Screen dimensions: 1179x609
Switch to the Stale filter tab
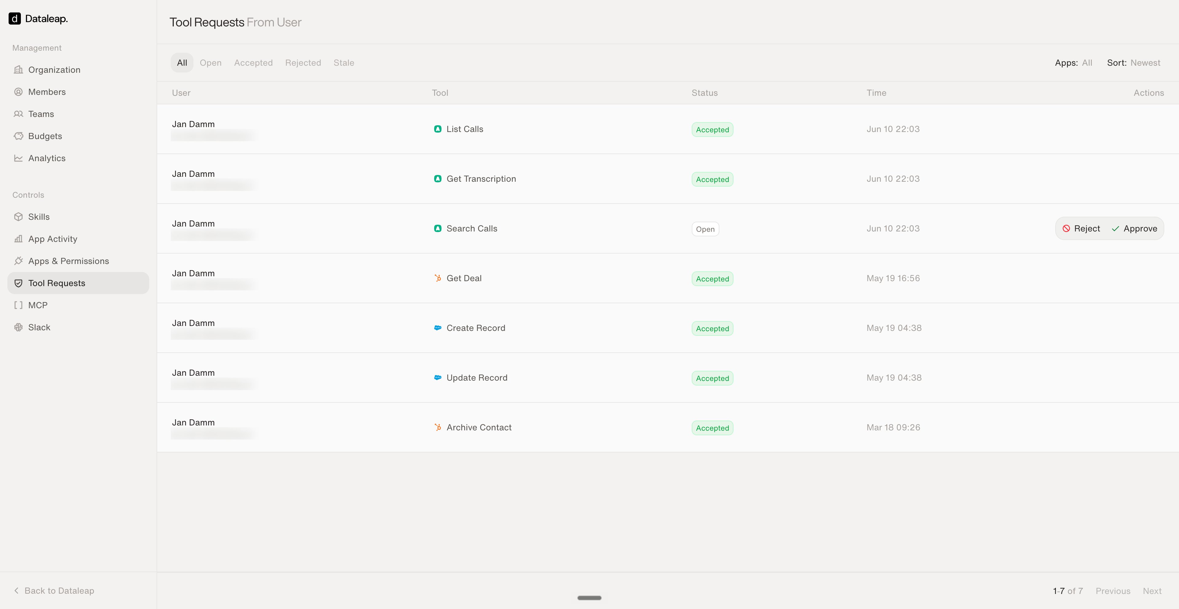pos(344,63)
